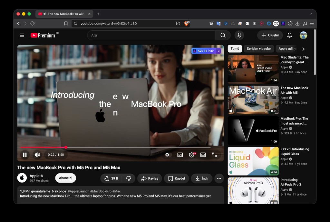Screen dimensions: 330x222
Task: Pause the video
Action: 25,155
